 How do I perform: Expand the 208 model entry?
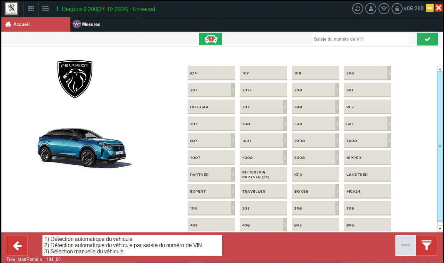338,90
